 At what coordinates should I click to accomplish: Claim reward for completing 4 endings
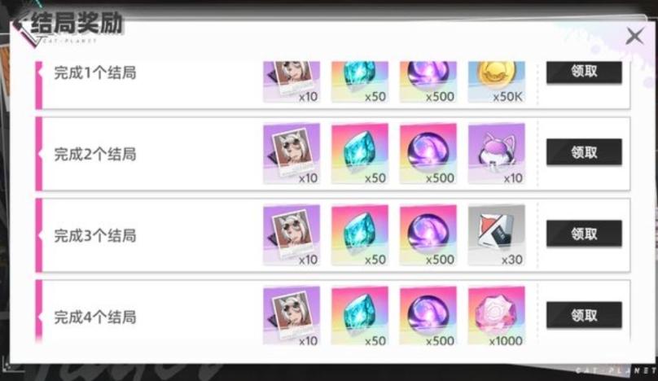(584, 315)
